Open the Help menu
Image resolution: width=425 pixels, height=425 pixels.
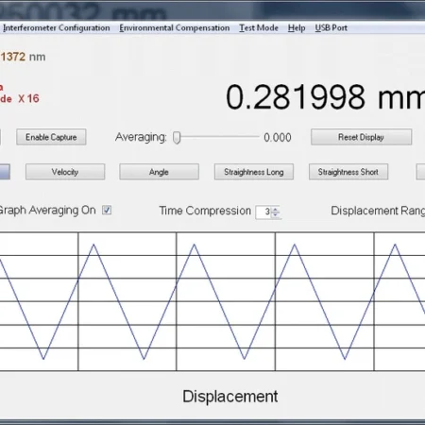pyautogui.click(x=297, y=28)
